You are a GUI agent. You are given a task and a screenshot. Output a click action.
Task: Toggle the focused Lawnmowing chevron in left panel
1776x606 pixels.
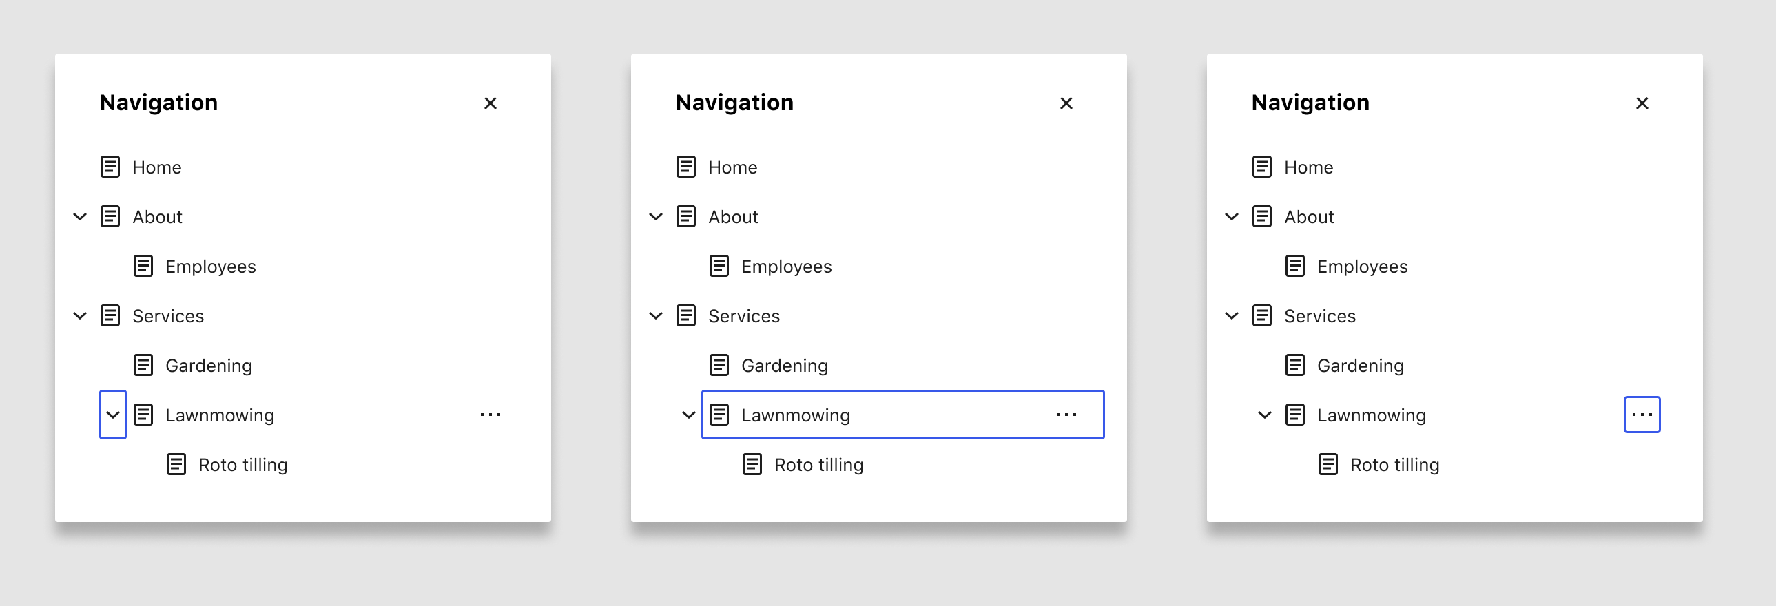(x=113, y=415)
